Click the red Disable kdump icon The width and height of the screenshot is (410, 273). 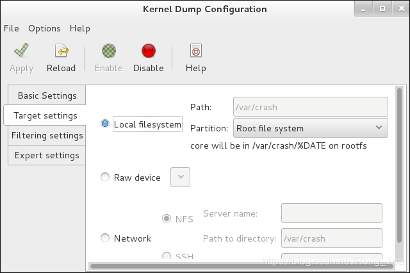[149, 51]
